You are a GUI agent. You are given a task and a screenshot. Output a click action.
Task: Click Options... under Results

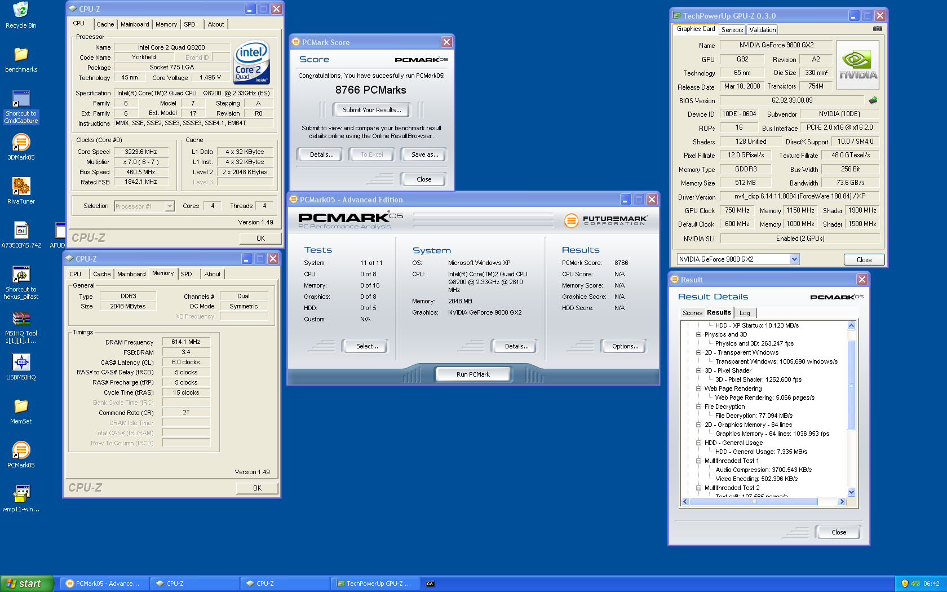coord(625,346)
